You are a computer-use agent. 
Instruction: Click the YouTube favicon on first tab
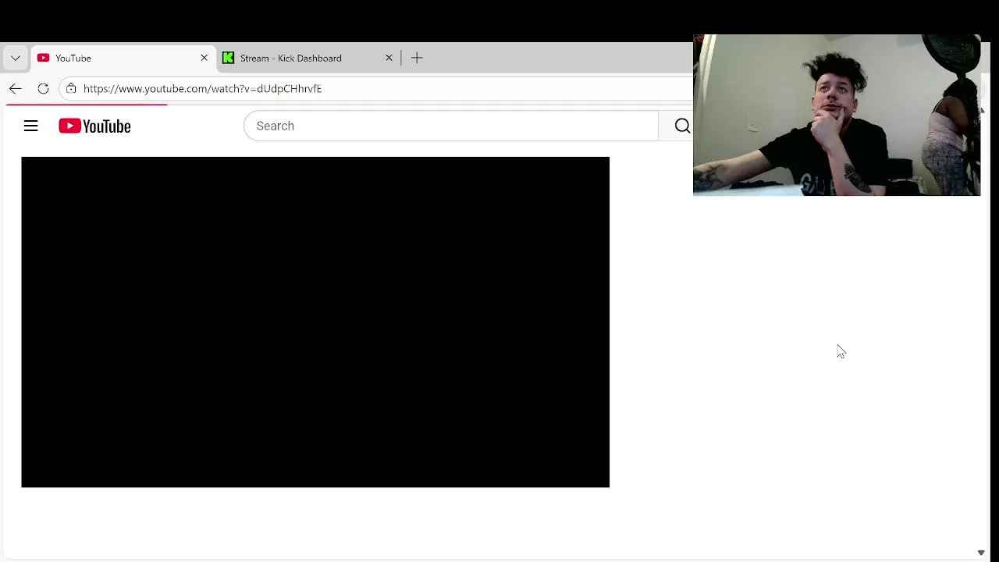point(43,58)
